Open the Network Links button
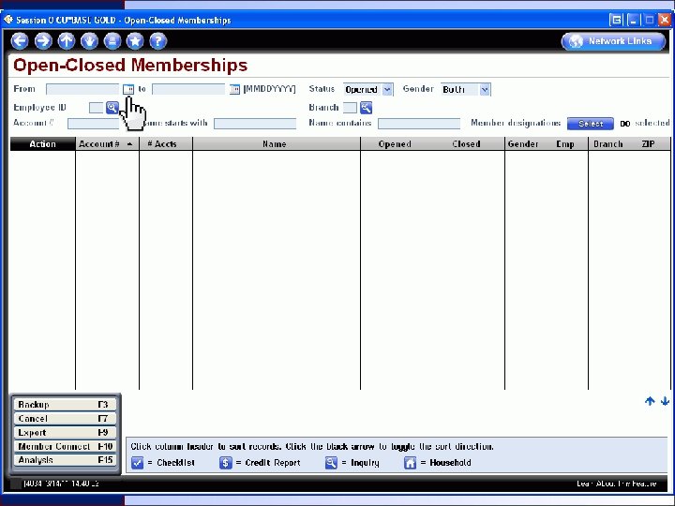Screen dimensions: 675x506 (613, 41)
